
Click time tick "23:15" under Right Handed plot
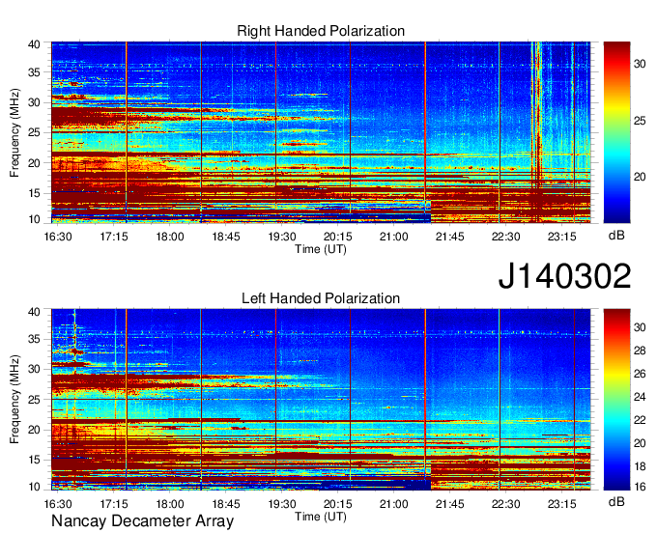pos(562,237)
